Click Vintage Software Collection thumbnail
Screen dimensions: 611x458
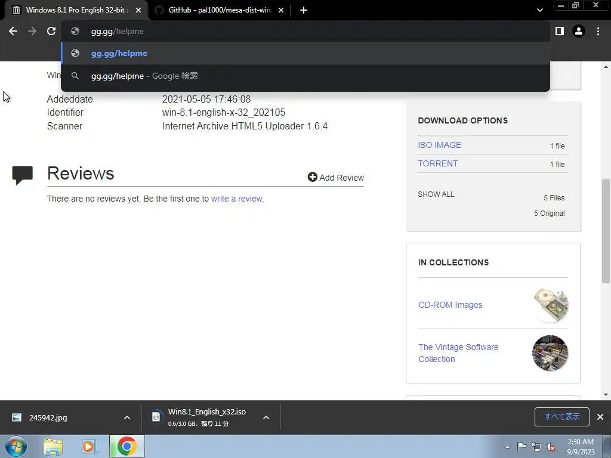550,353
